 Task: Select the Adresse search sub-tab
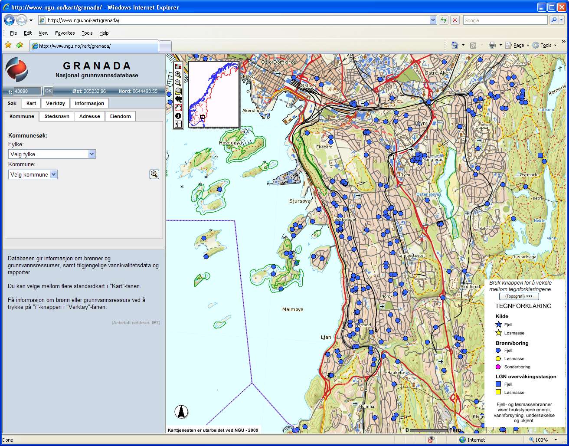click(x=90, y=116)
